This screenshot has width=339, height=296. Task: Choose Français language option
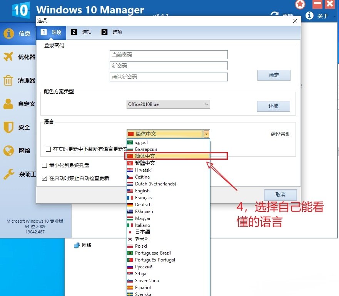point(168,198)
